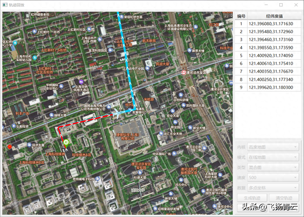Click the 中环国际广场 building marker icon
Image resolution: width=304 pixels, height=217 pixels.
(x=174, y=154)
